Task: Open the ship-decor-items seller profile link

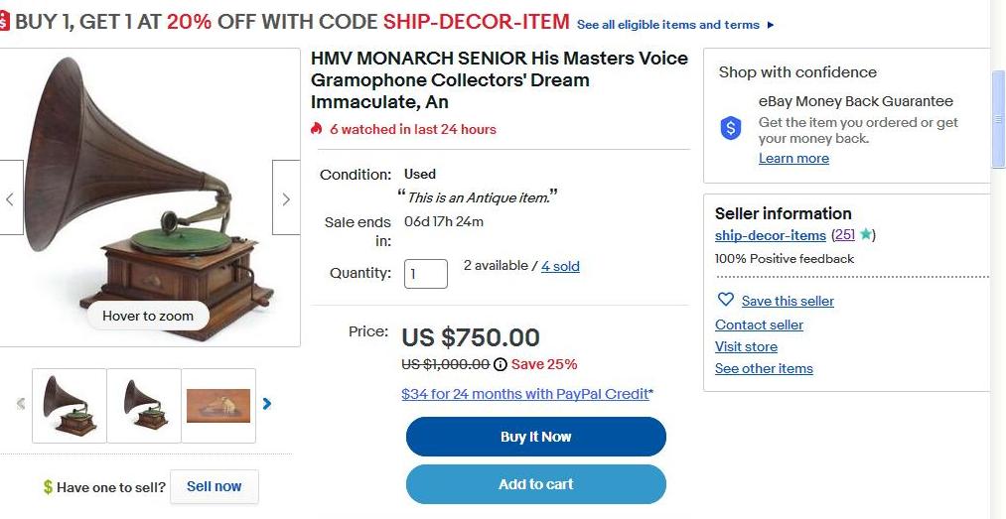Action: (x=771, y=235)
